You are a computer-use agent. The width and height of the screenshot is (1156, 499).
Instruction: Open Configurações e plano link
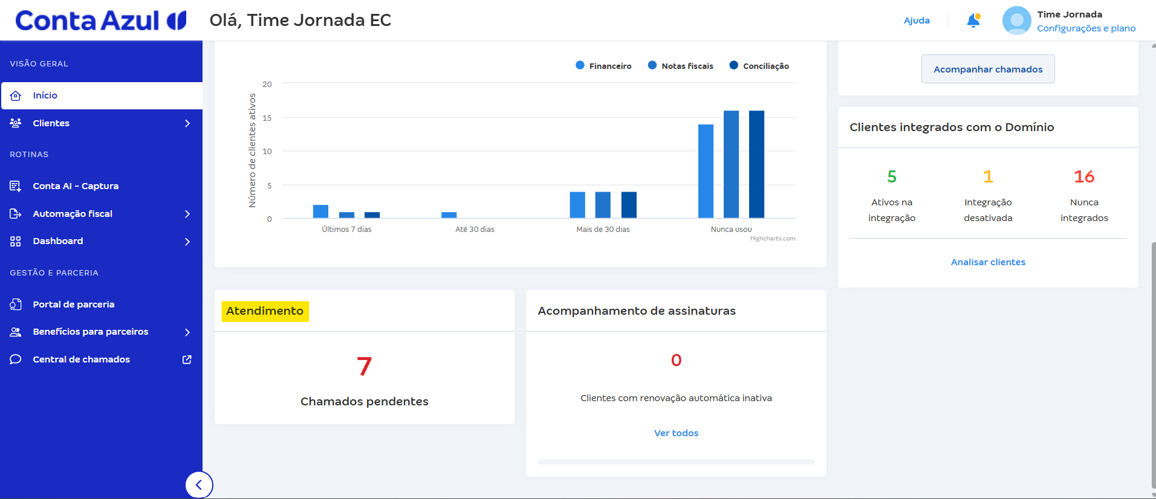coord(1086,28)
